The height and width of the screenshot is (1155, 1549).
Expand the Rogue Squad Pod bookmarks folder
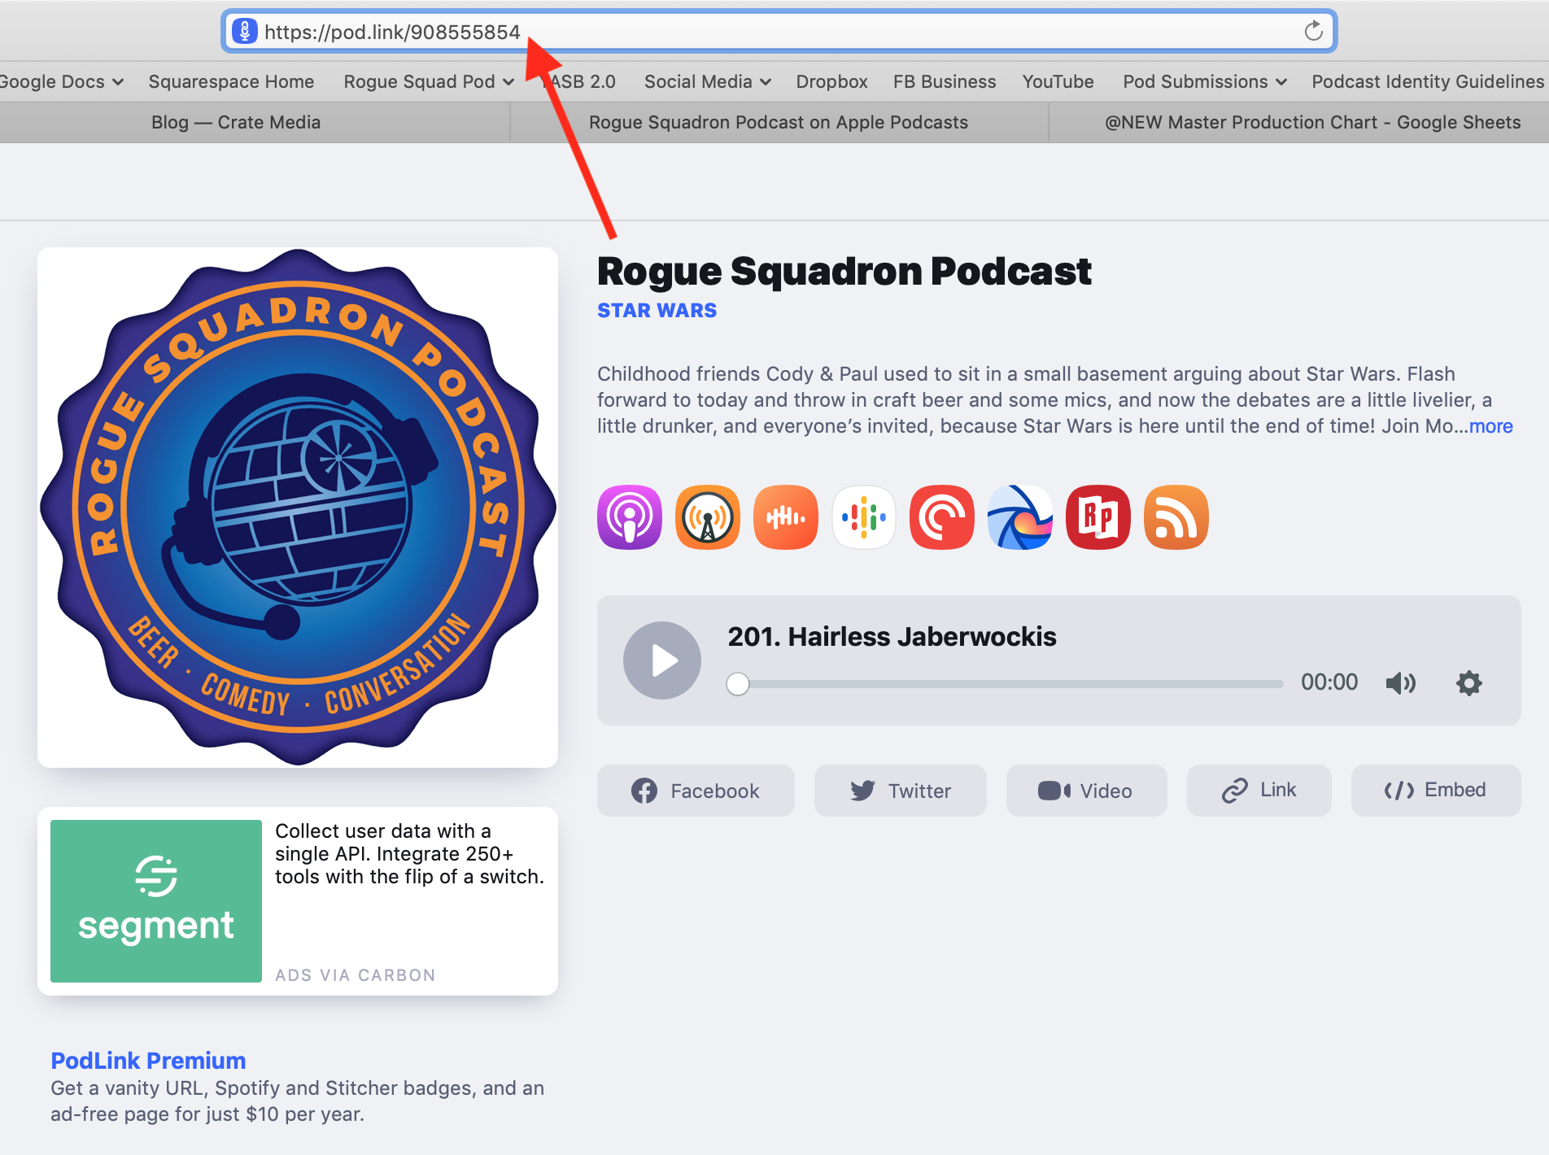(429, 81)
